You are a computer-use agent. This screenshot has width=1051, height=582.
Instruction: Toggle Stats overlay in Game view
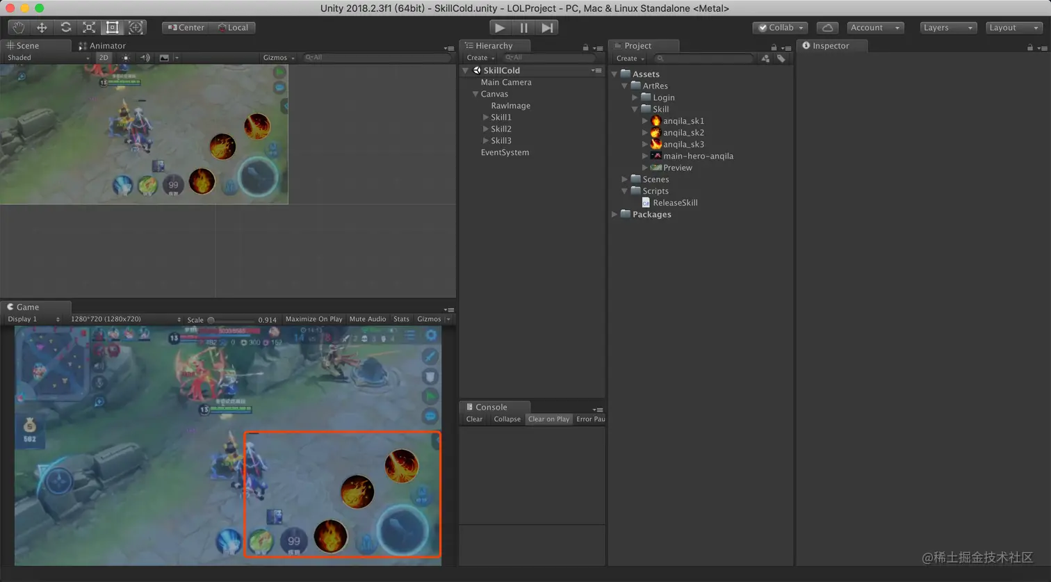point(401,319)
